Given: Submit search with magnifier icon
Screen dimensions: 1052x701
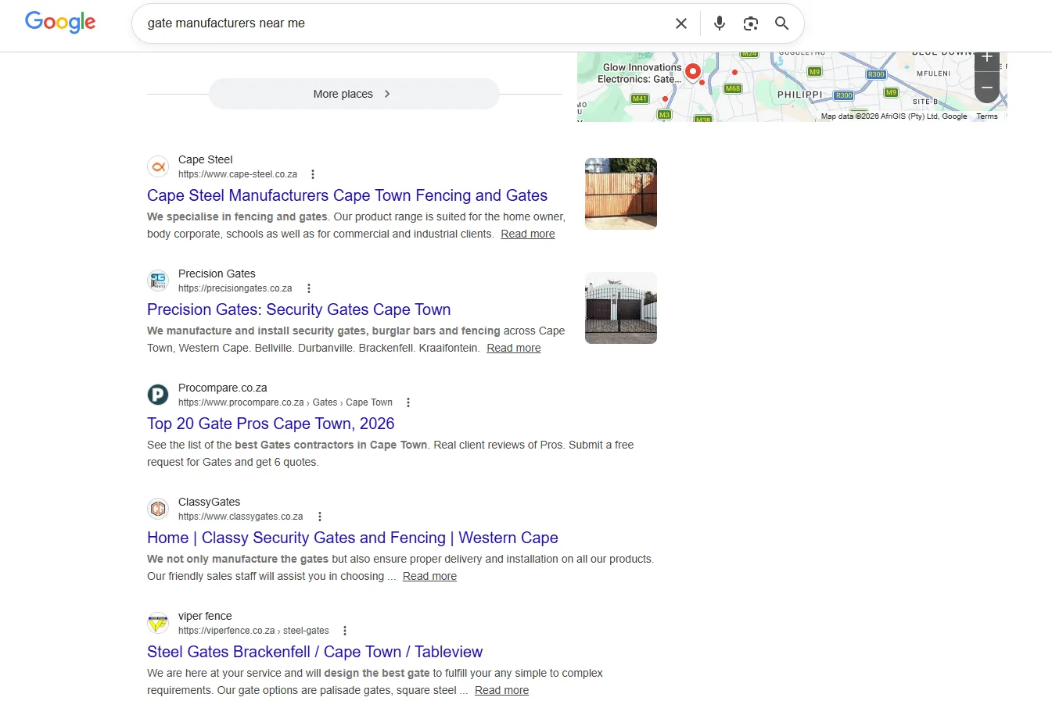Looking at the screenshot, I should [x=781, y=23].
